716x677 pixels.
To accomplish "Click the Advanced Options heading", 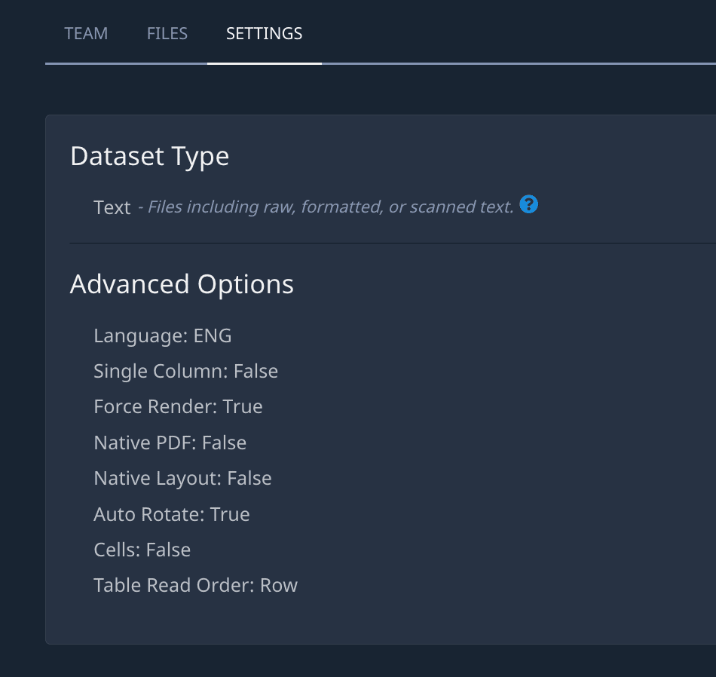I will point(182,284).
